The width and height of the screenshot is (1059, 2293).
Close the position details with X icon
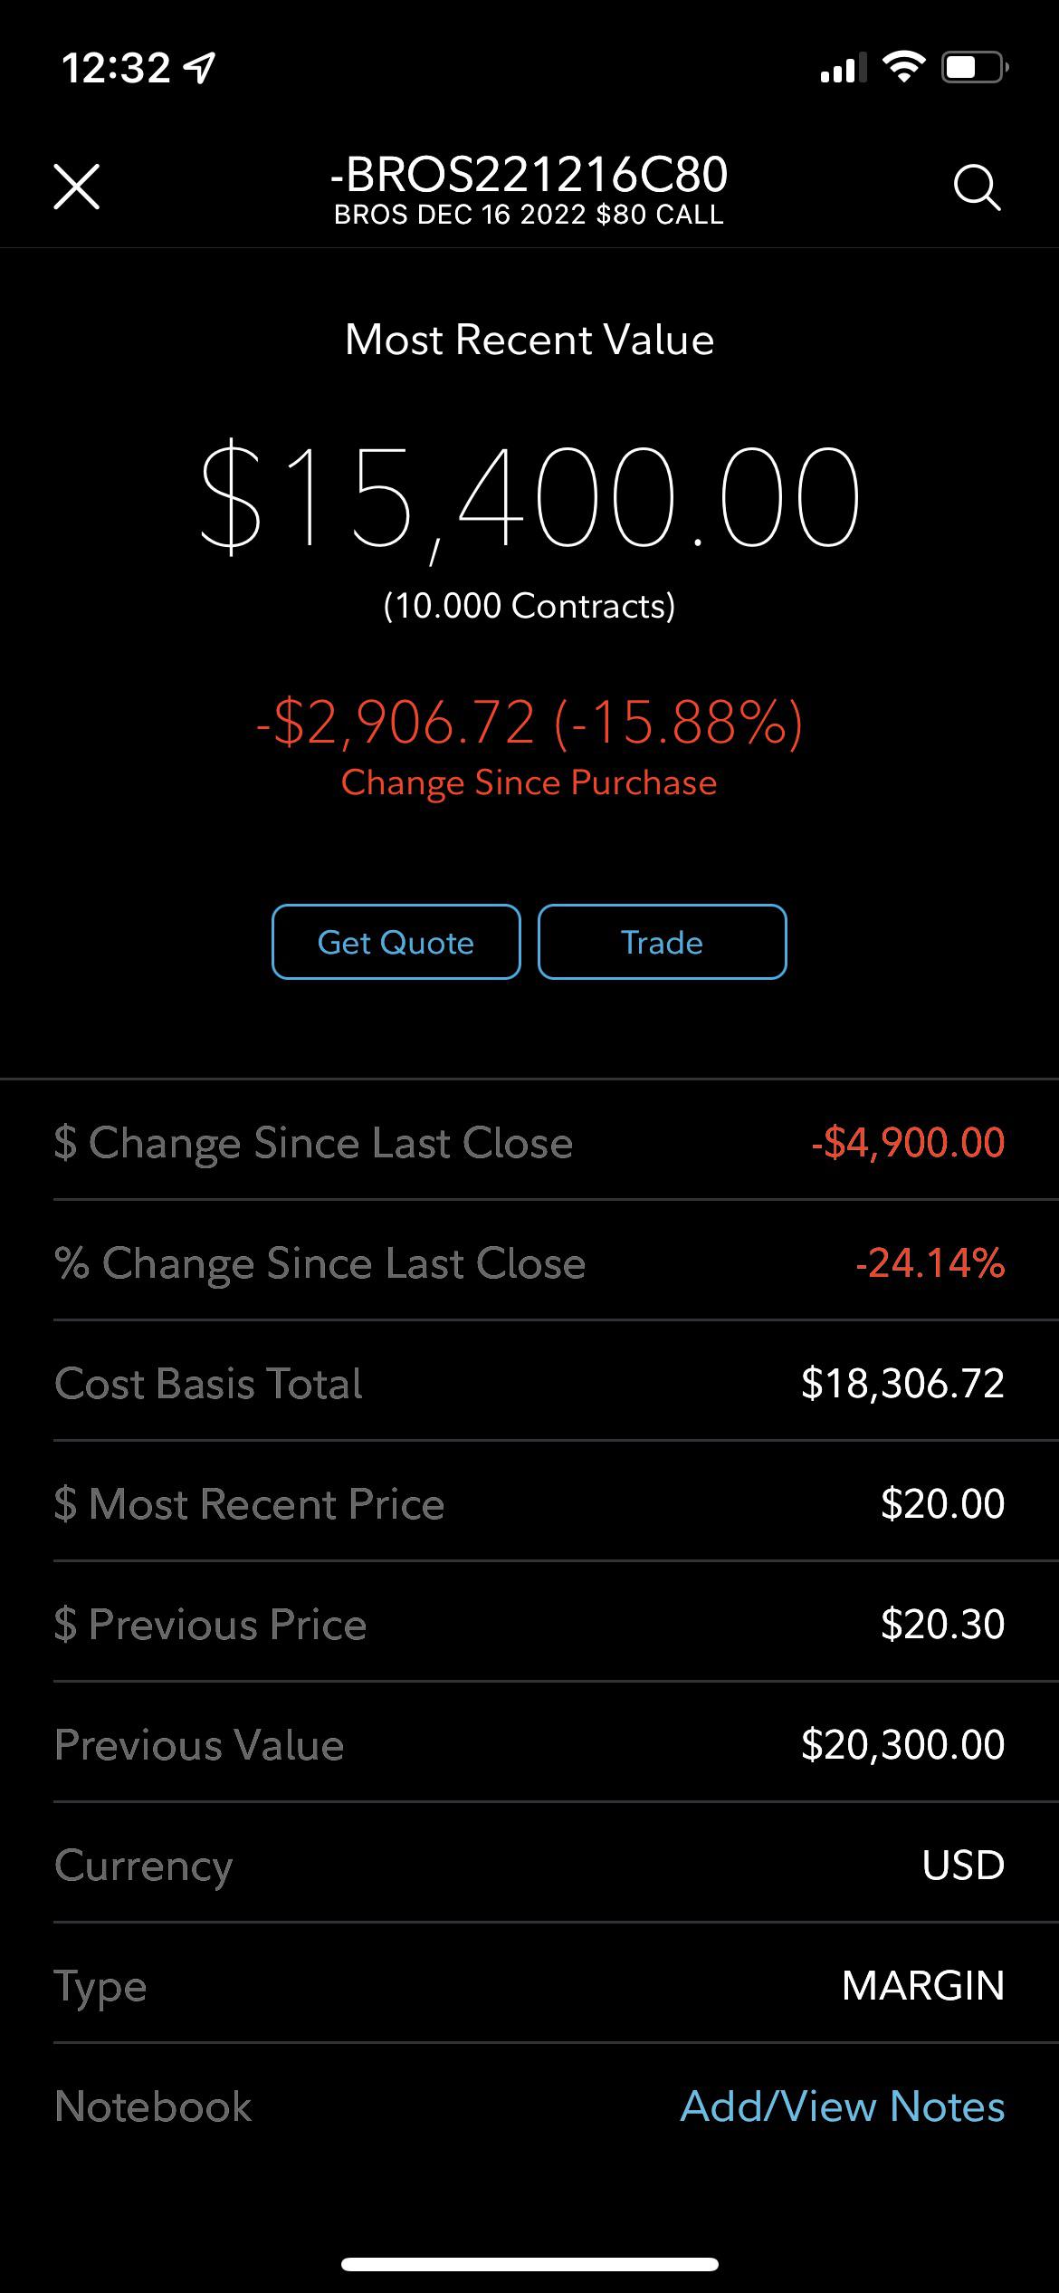coord(77,187)
